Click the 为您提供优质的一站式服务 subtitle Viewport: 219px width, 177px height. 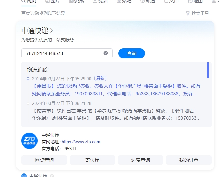[48, 40]
